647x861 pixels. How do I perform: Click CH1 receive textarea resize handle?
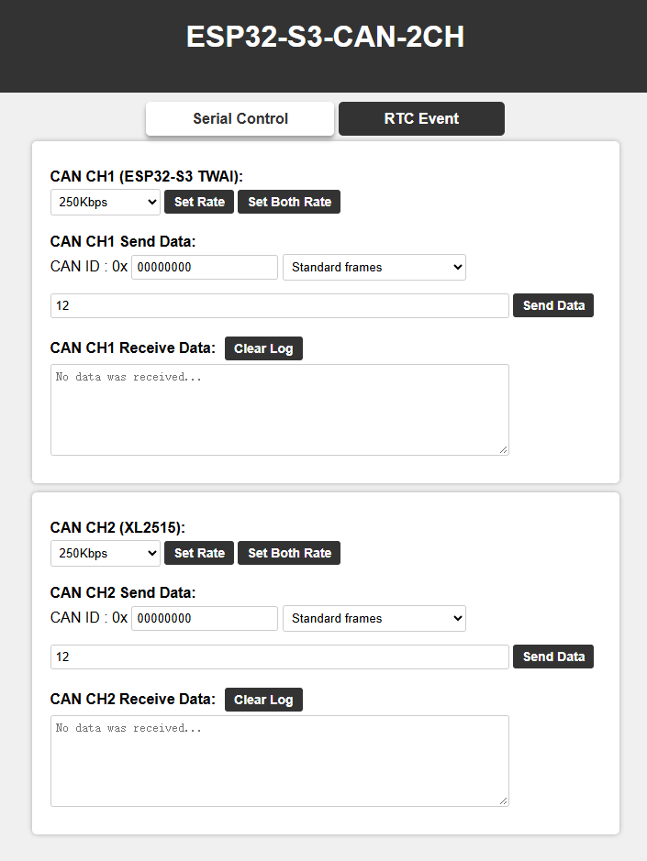504,449
